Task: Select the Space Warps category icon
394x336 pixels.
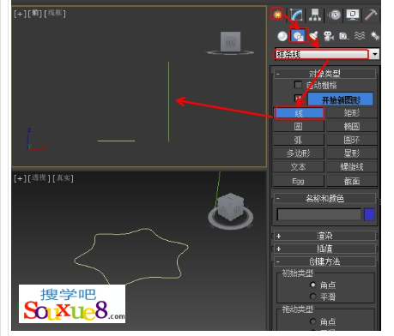Action: click(x=360, y=36)
